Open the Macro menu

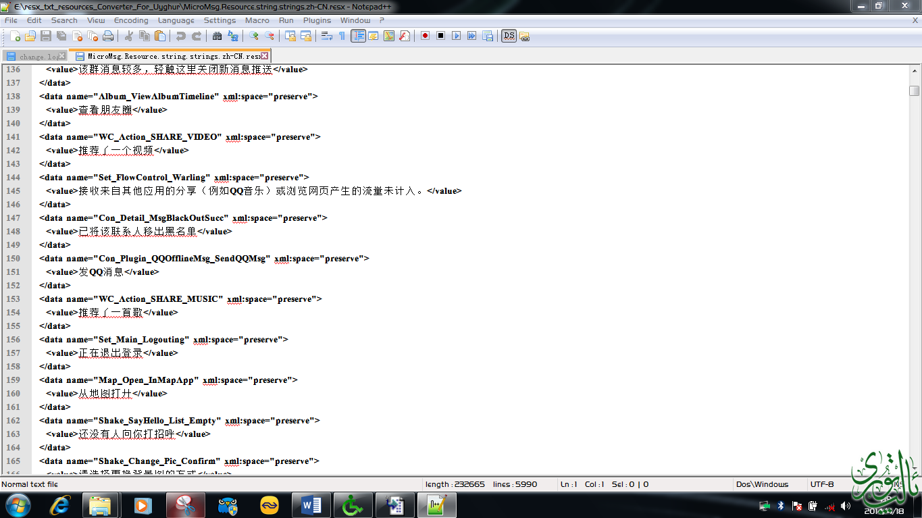(257, 20)
